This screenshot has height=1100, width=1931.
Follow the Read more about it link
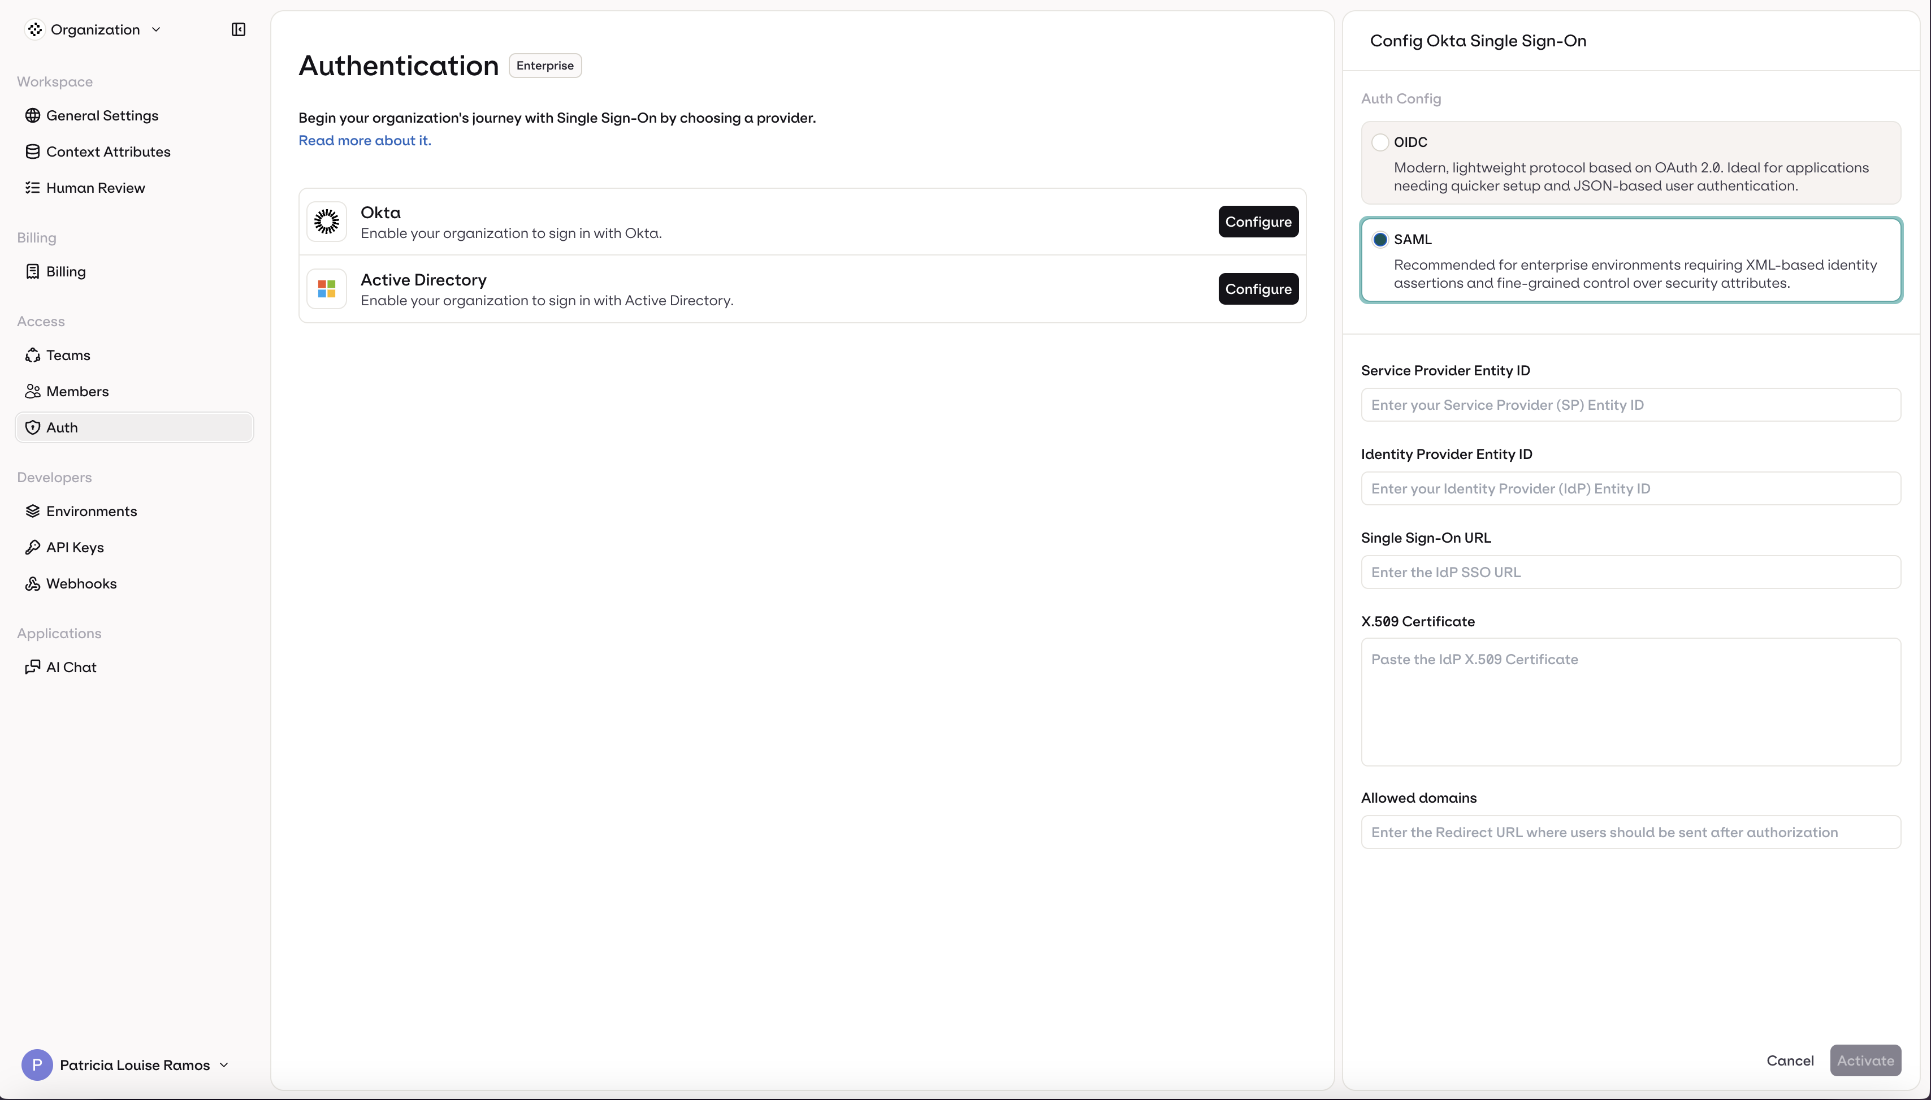pyautogui.click(x=364, y=140)
